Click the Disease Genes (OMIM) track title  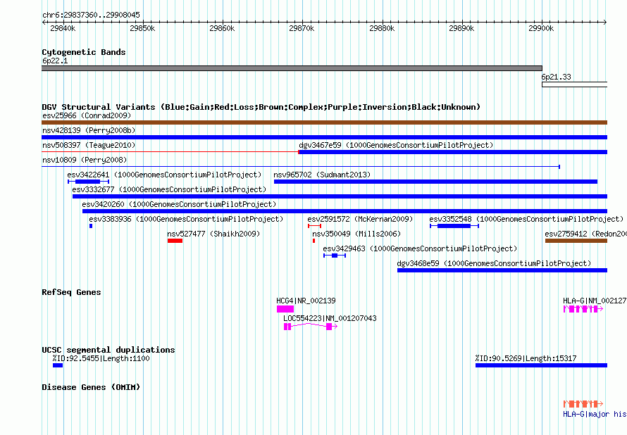[91, 387]
